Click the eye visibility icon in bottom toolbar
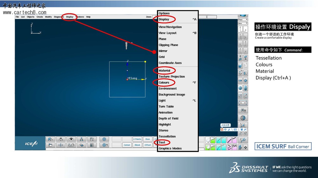 71,139
